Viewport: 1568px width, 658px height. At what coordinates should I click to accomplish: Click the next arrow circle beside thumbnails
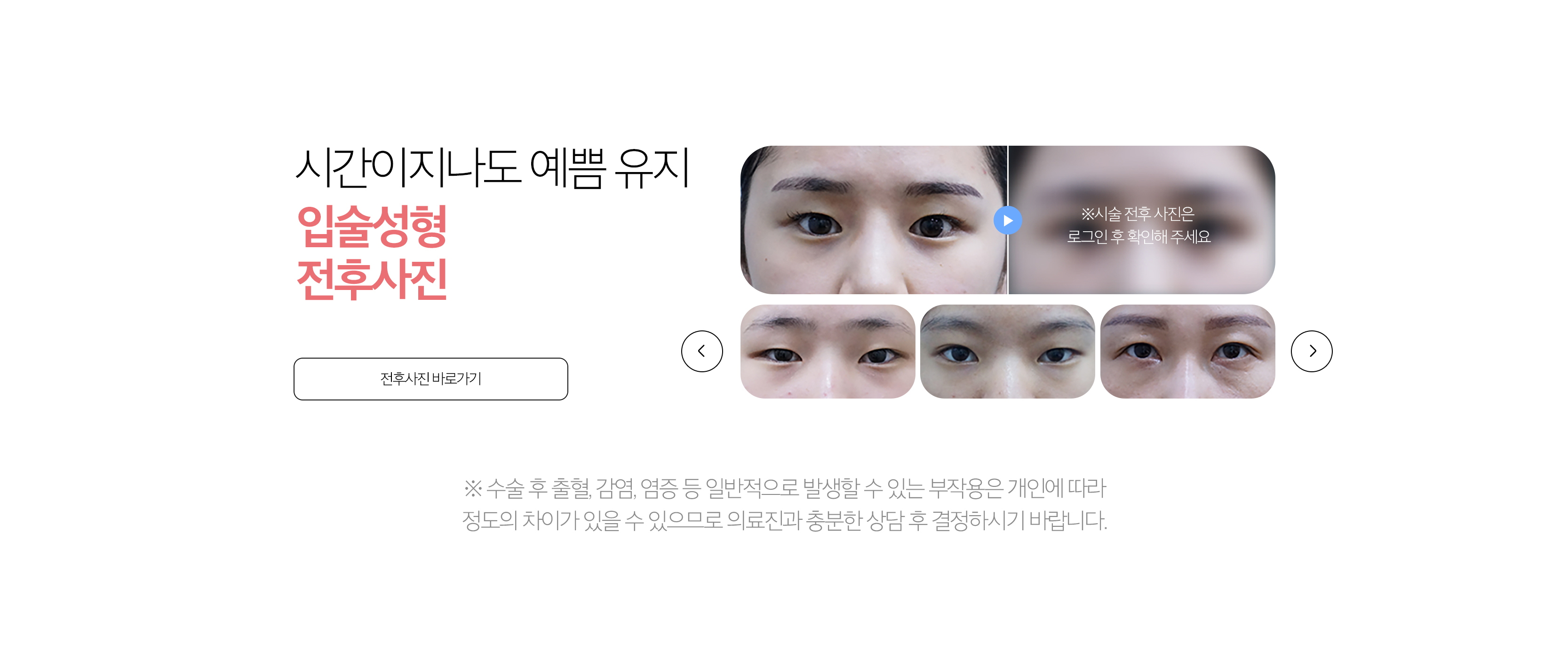point(1311,351)
